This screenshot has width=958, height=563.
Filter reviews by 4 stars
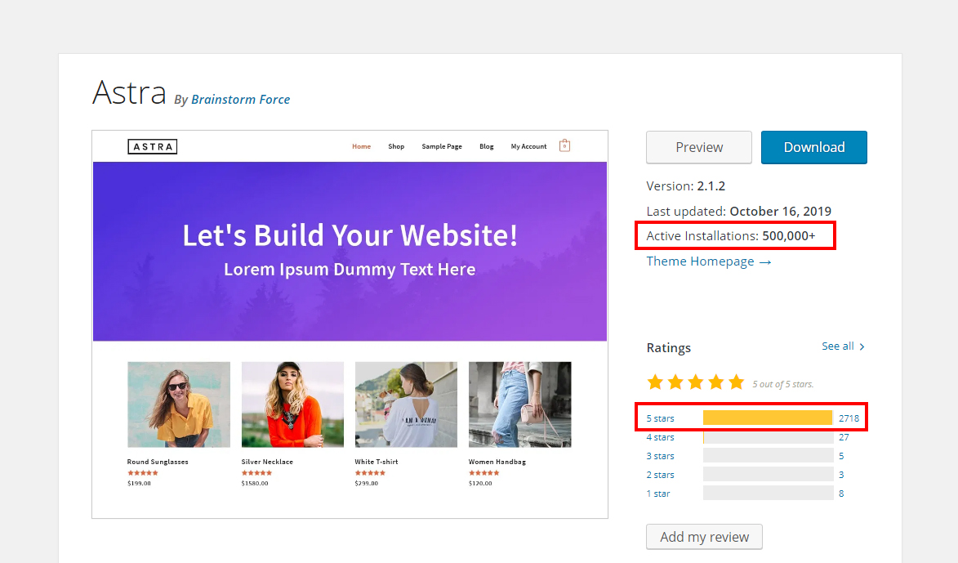[x=661, y=438]
